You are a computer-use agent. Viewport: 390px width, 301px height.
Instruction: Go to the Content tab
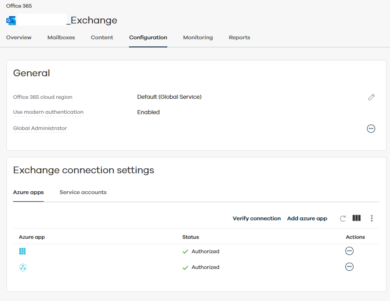[x=102, y=37]
